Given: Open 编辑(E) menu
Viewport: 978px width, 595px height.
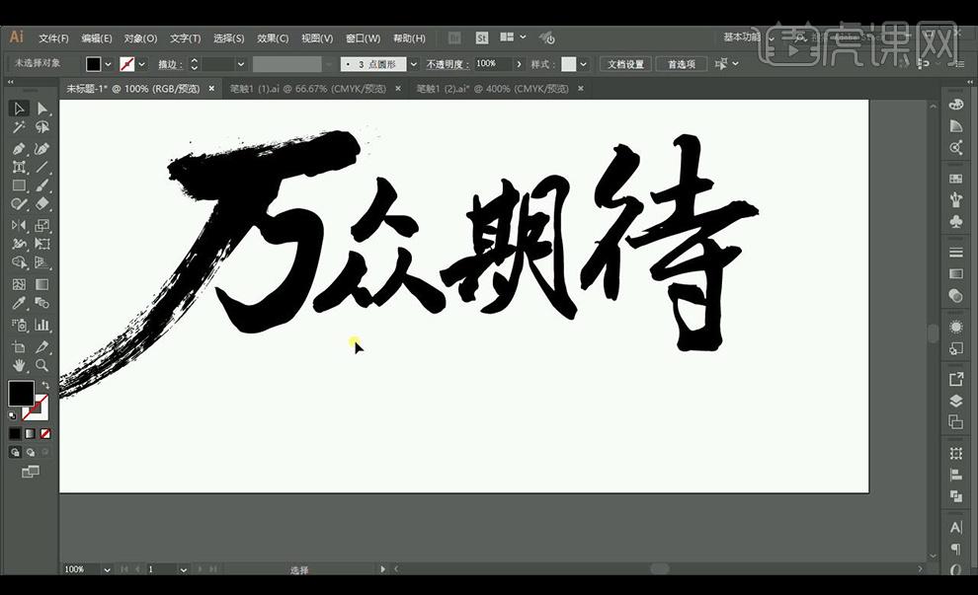Looking at the screenshot, I should click(x=97, y=38).
